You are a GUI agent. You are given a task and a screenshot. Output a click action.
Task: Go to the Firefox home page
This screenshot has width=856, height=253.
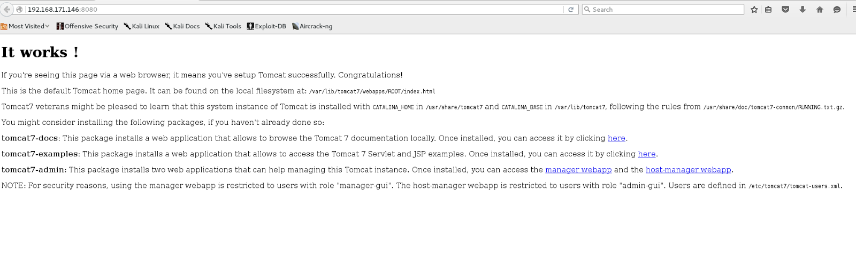pos(820,10)
